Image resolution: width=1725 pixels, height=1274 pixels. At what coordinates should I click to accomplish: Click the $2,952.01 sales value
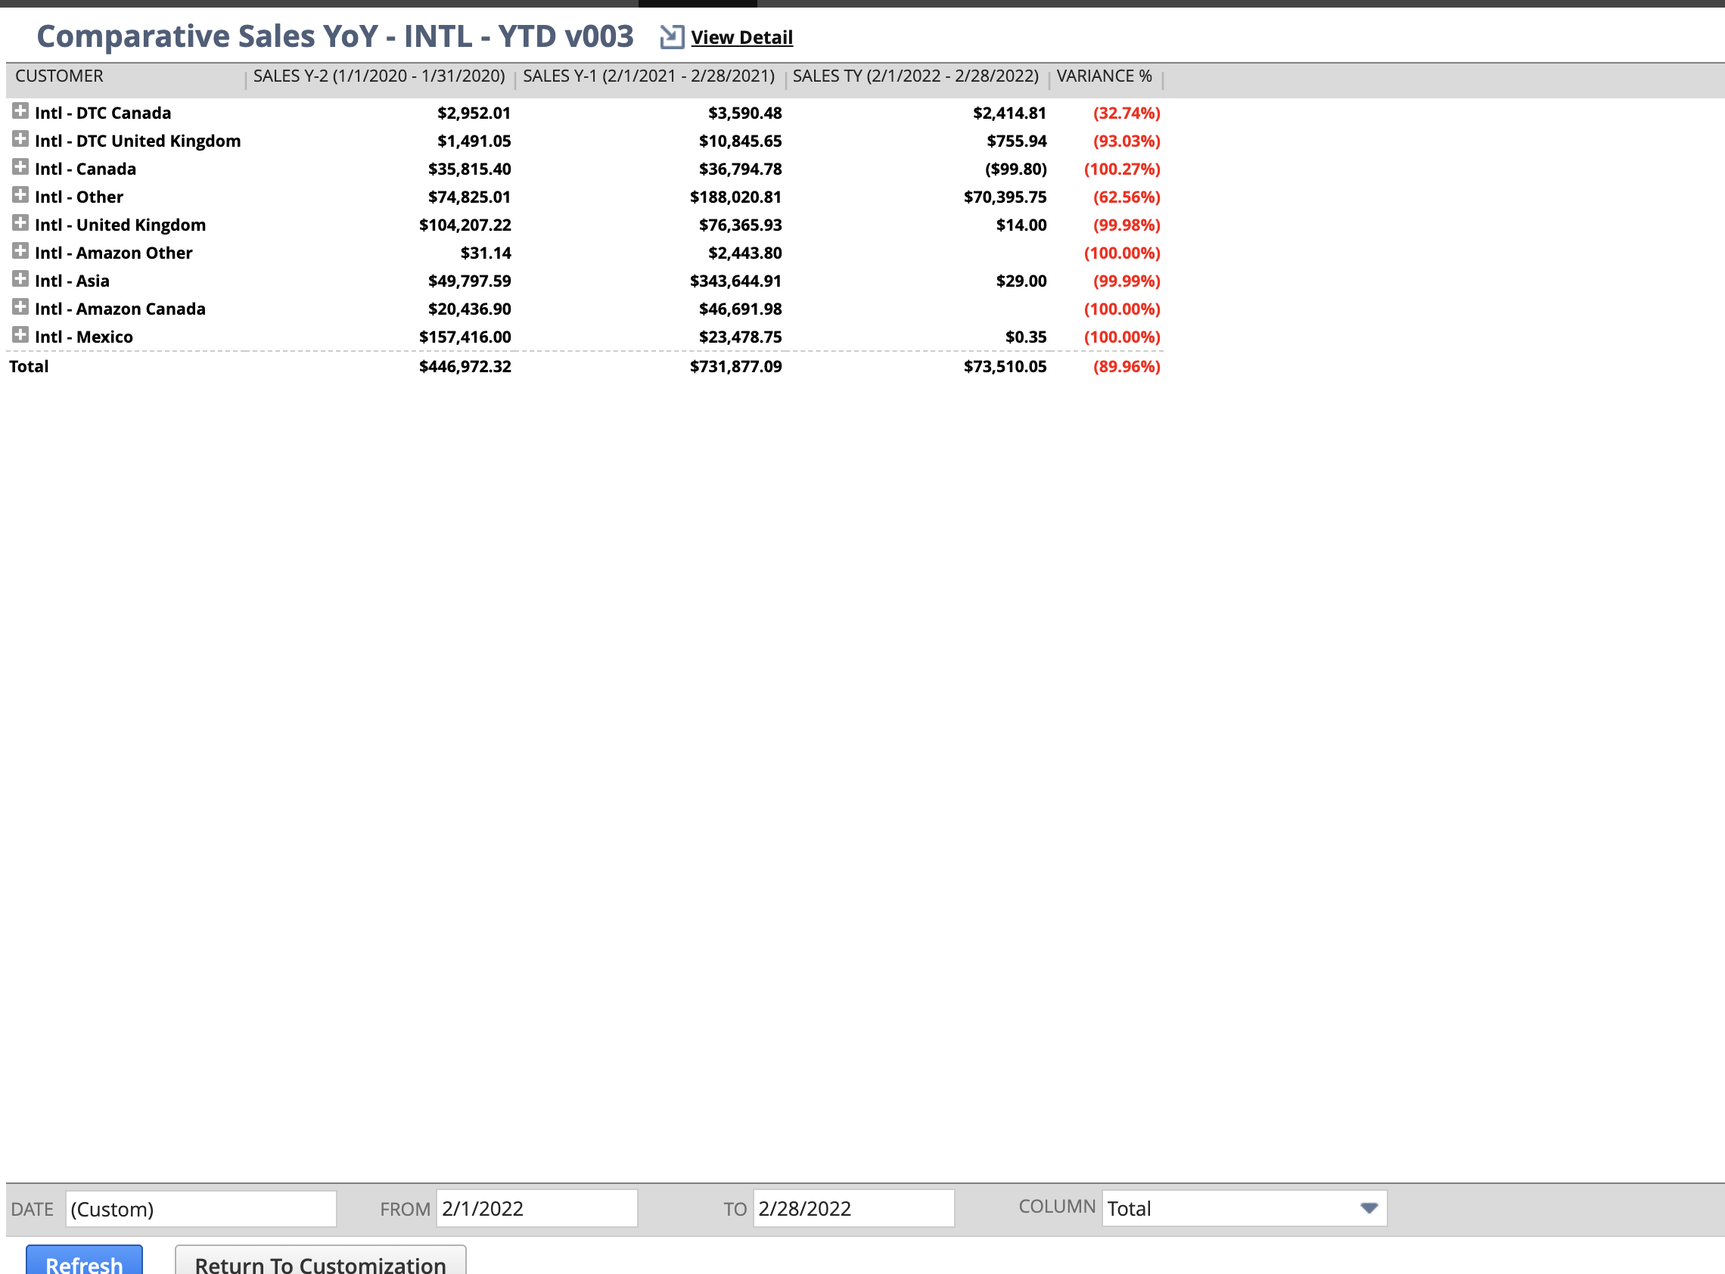pos(474,113)
